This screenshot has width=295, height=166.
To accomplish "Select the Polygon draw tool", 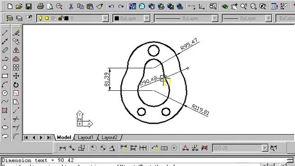I will pos(5,68).
